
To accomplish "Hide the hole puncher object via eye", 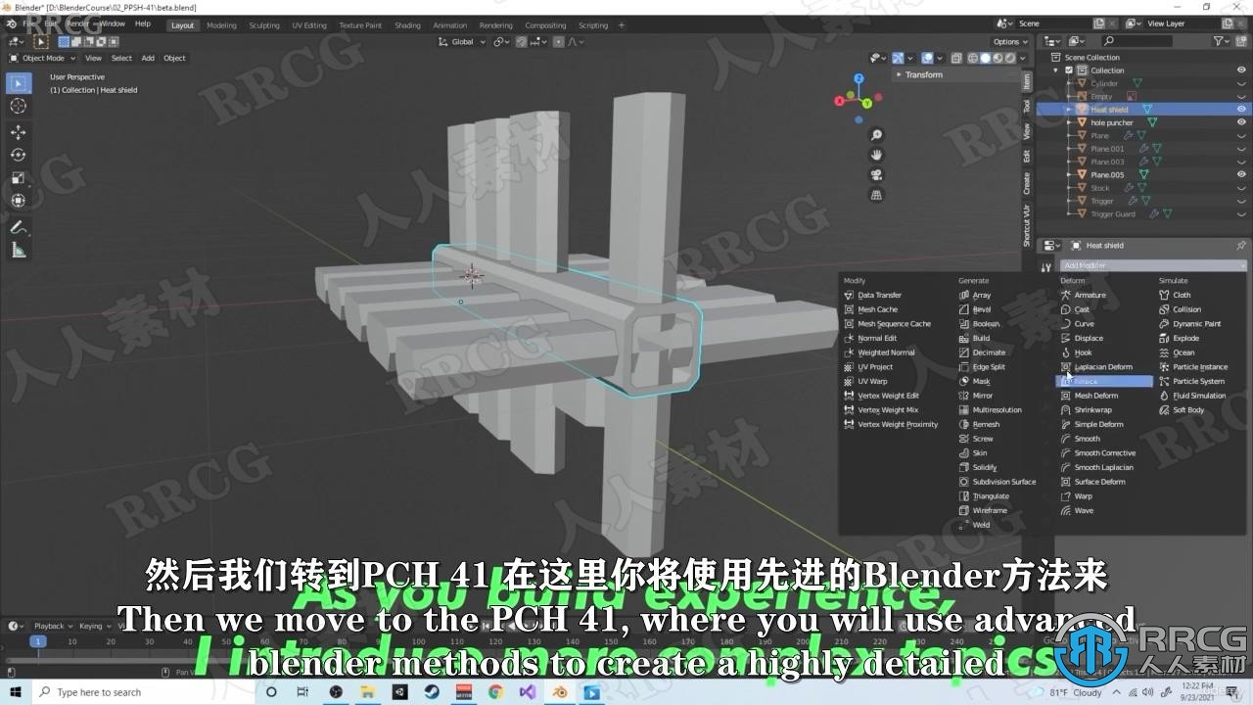I will coord(1241,122).
